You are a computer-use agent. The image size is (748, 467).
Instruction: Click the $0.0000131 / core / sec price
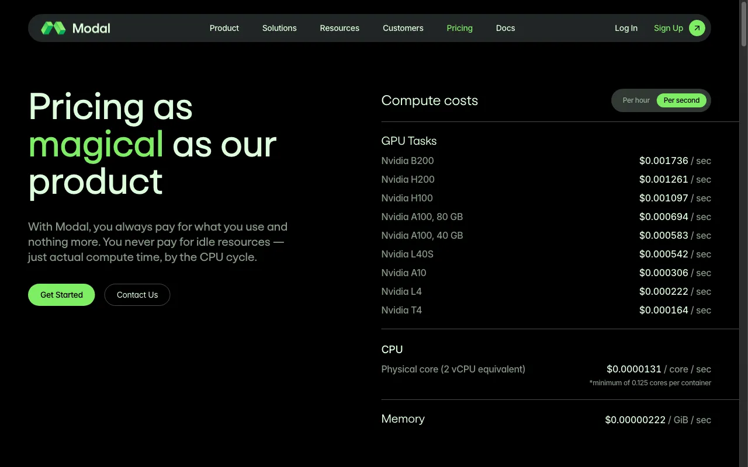coord(659,369)
